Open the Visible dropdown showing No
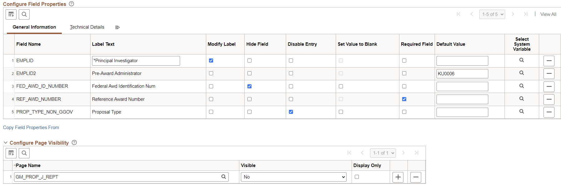Screen dimensions: 561x186 point(293,177)
